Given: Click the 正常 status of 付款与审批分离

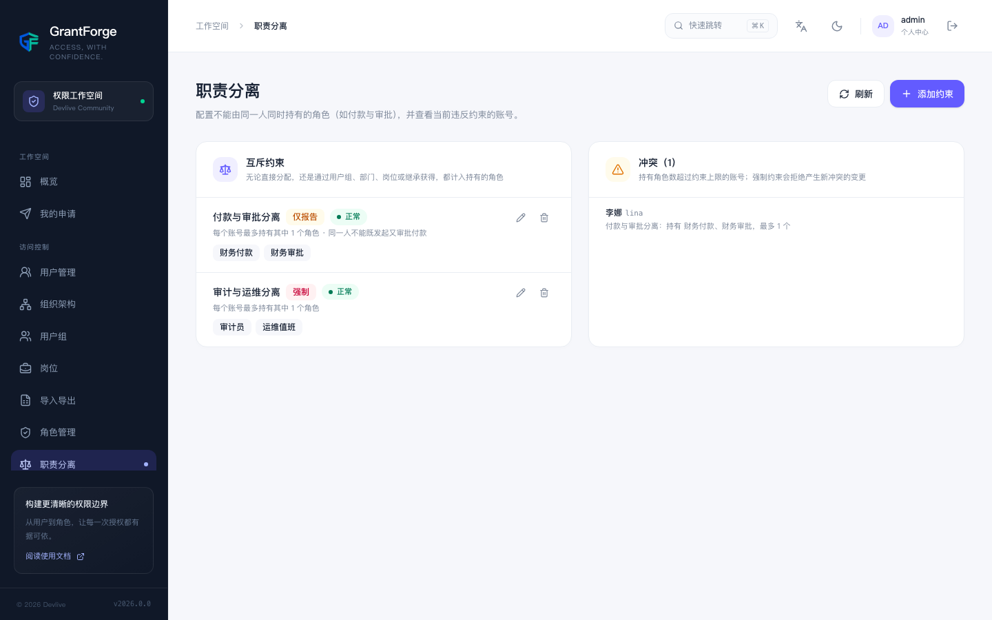Looking at the screenshot, I should pos(349,217).
